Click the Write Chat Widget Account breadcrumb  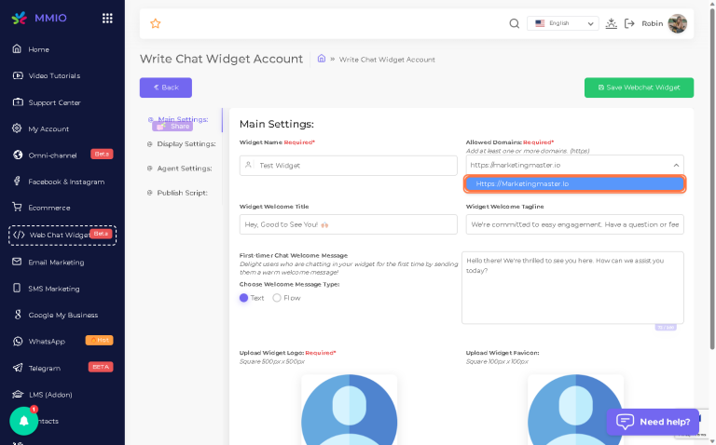387,60
